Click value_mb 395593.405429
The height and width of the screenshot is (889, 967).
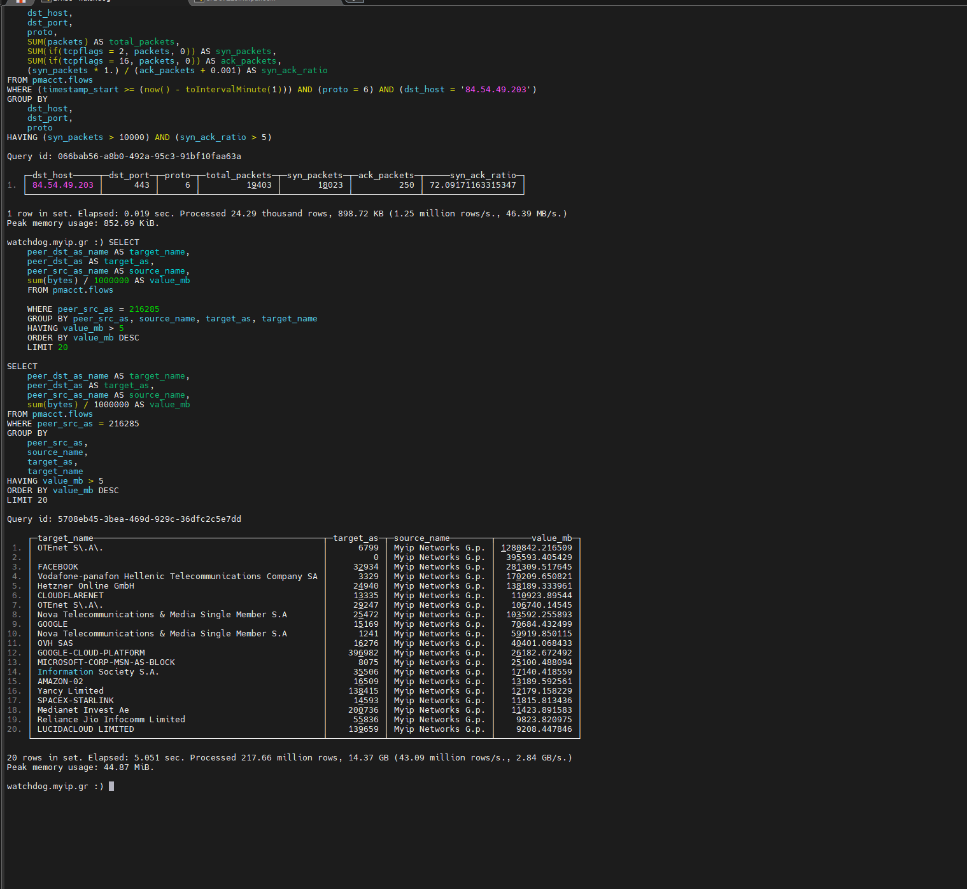(x=539, y=557)
